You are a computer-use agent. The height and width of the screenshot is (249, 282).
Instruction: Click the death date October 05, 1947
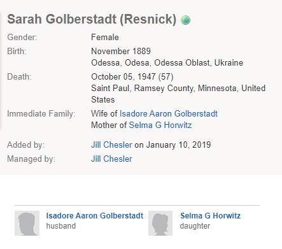pyautogui.click(x=123, y=77)
